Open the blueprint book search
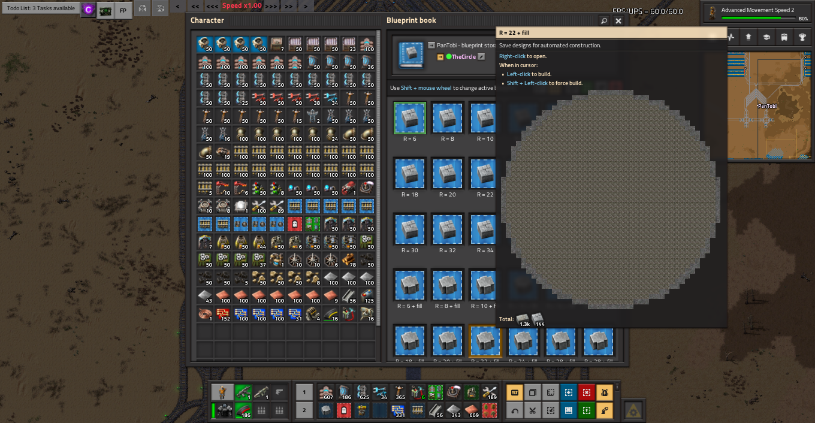815x423 pixels. point(604,21)
